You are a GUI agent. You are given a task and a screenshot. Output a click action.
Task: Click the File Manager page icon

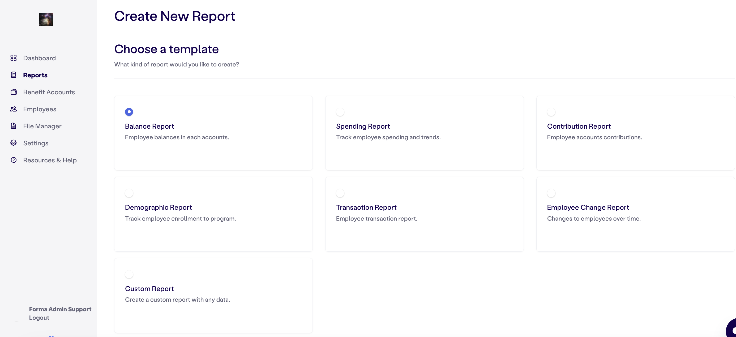[x=14, y=126]
